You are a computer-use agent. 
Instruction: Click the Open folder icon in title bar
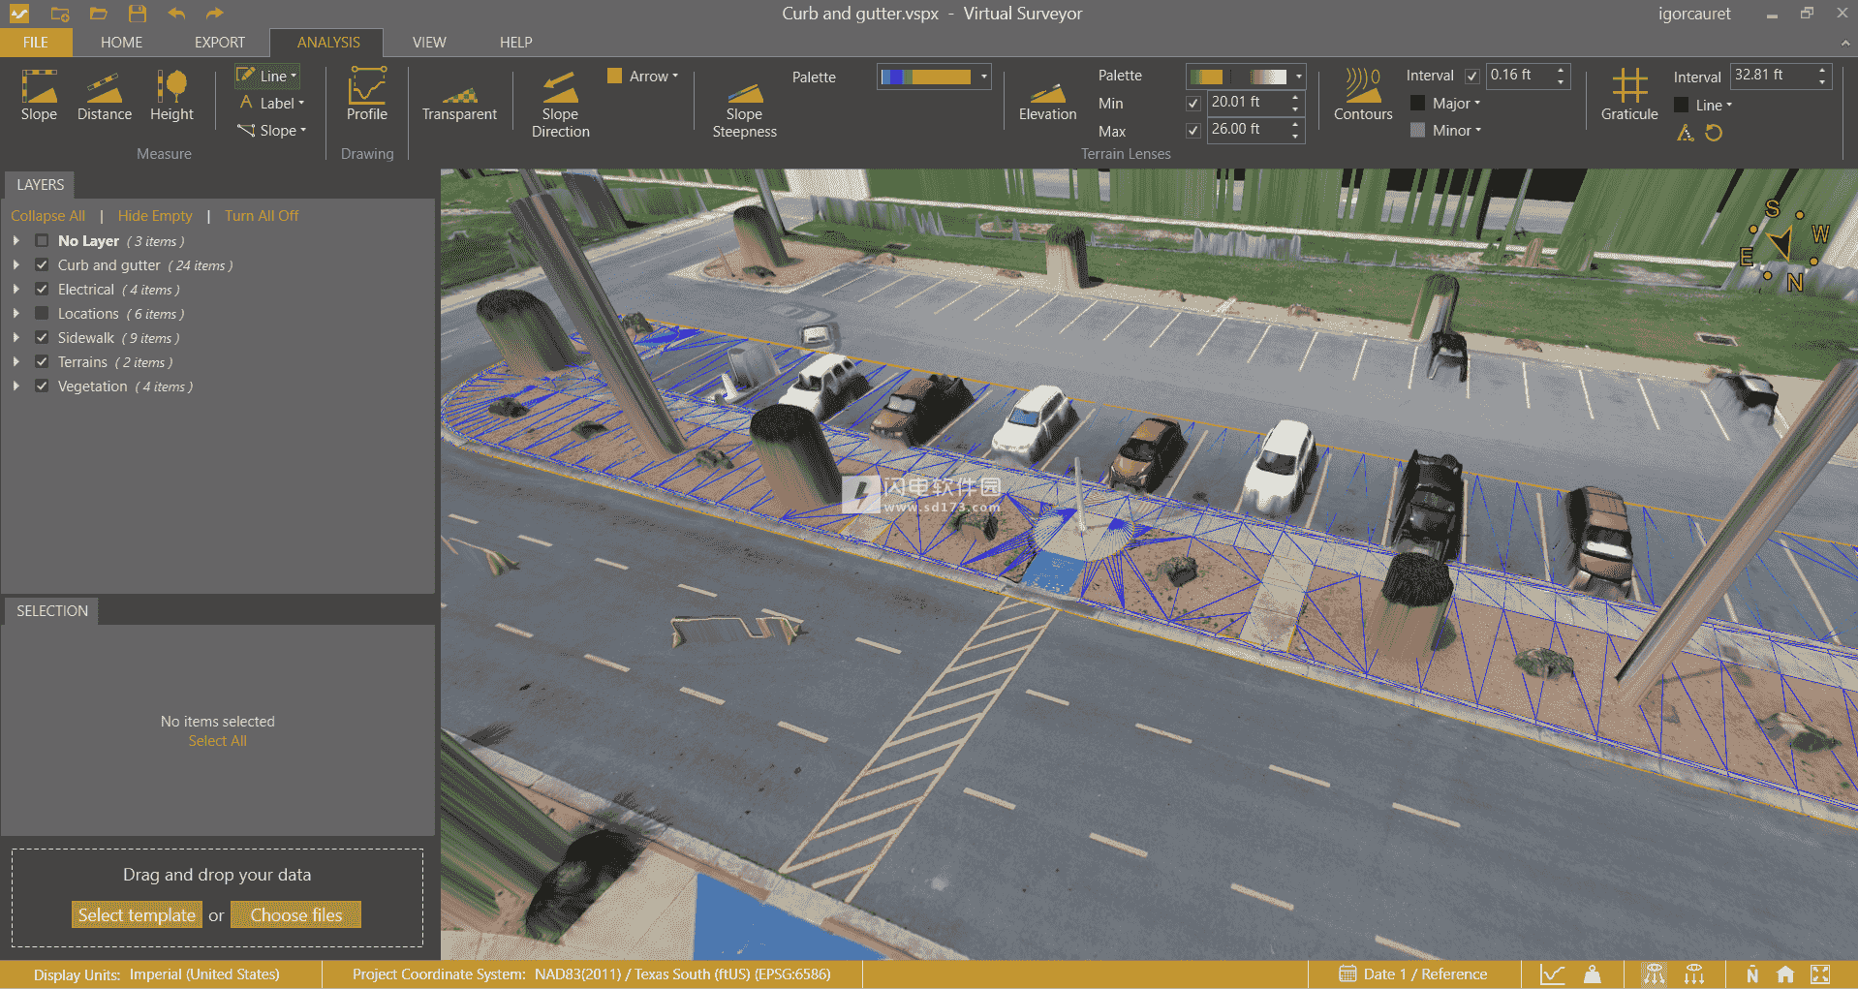click(98, 14)
